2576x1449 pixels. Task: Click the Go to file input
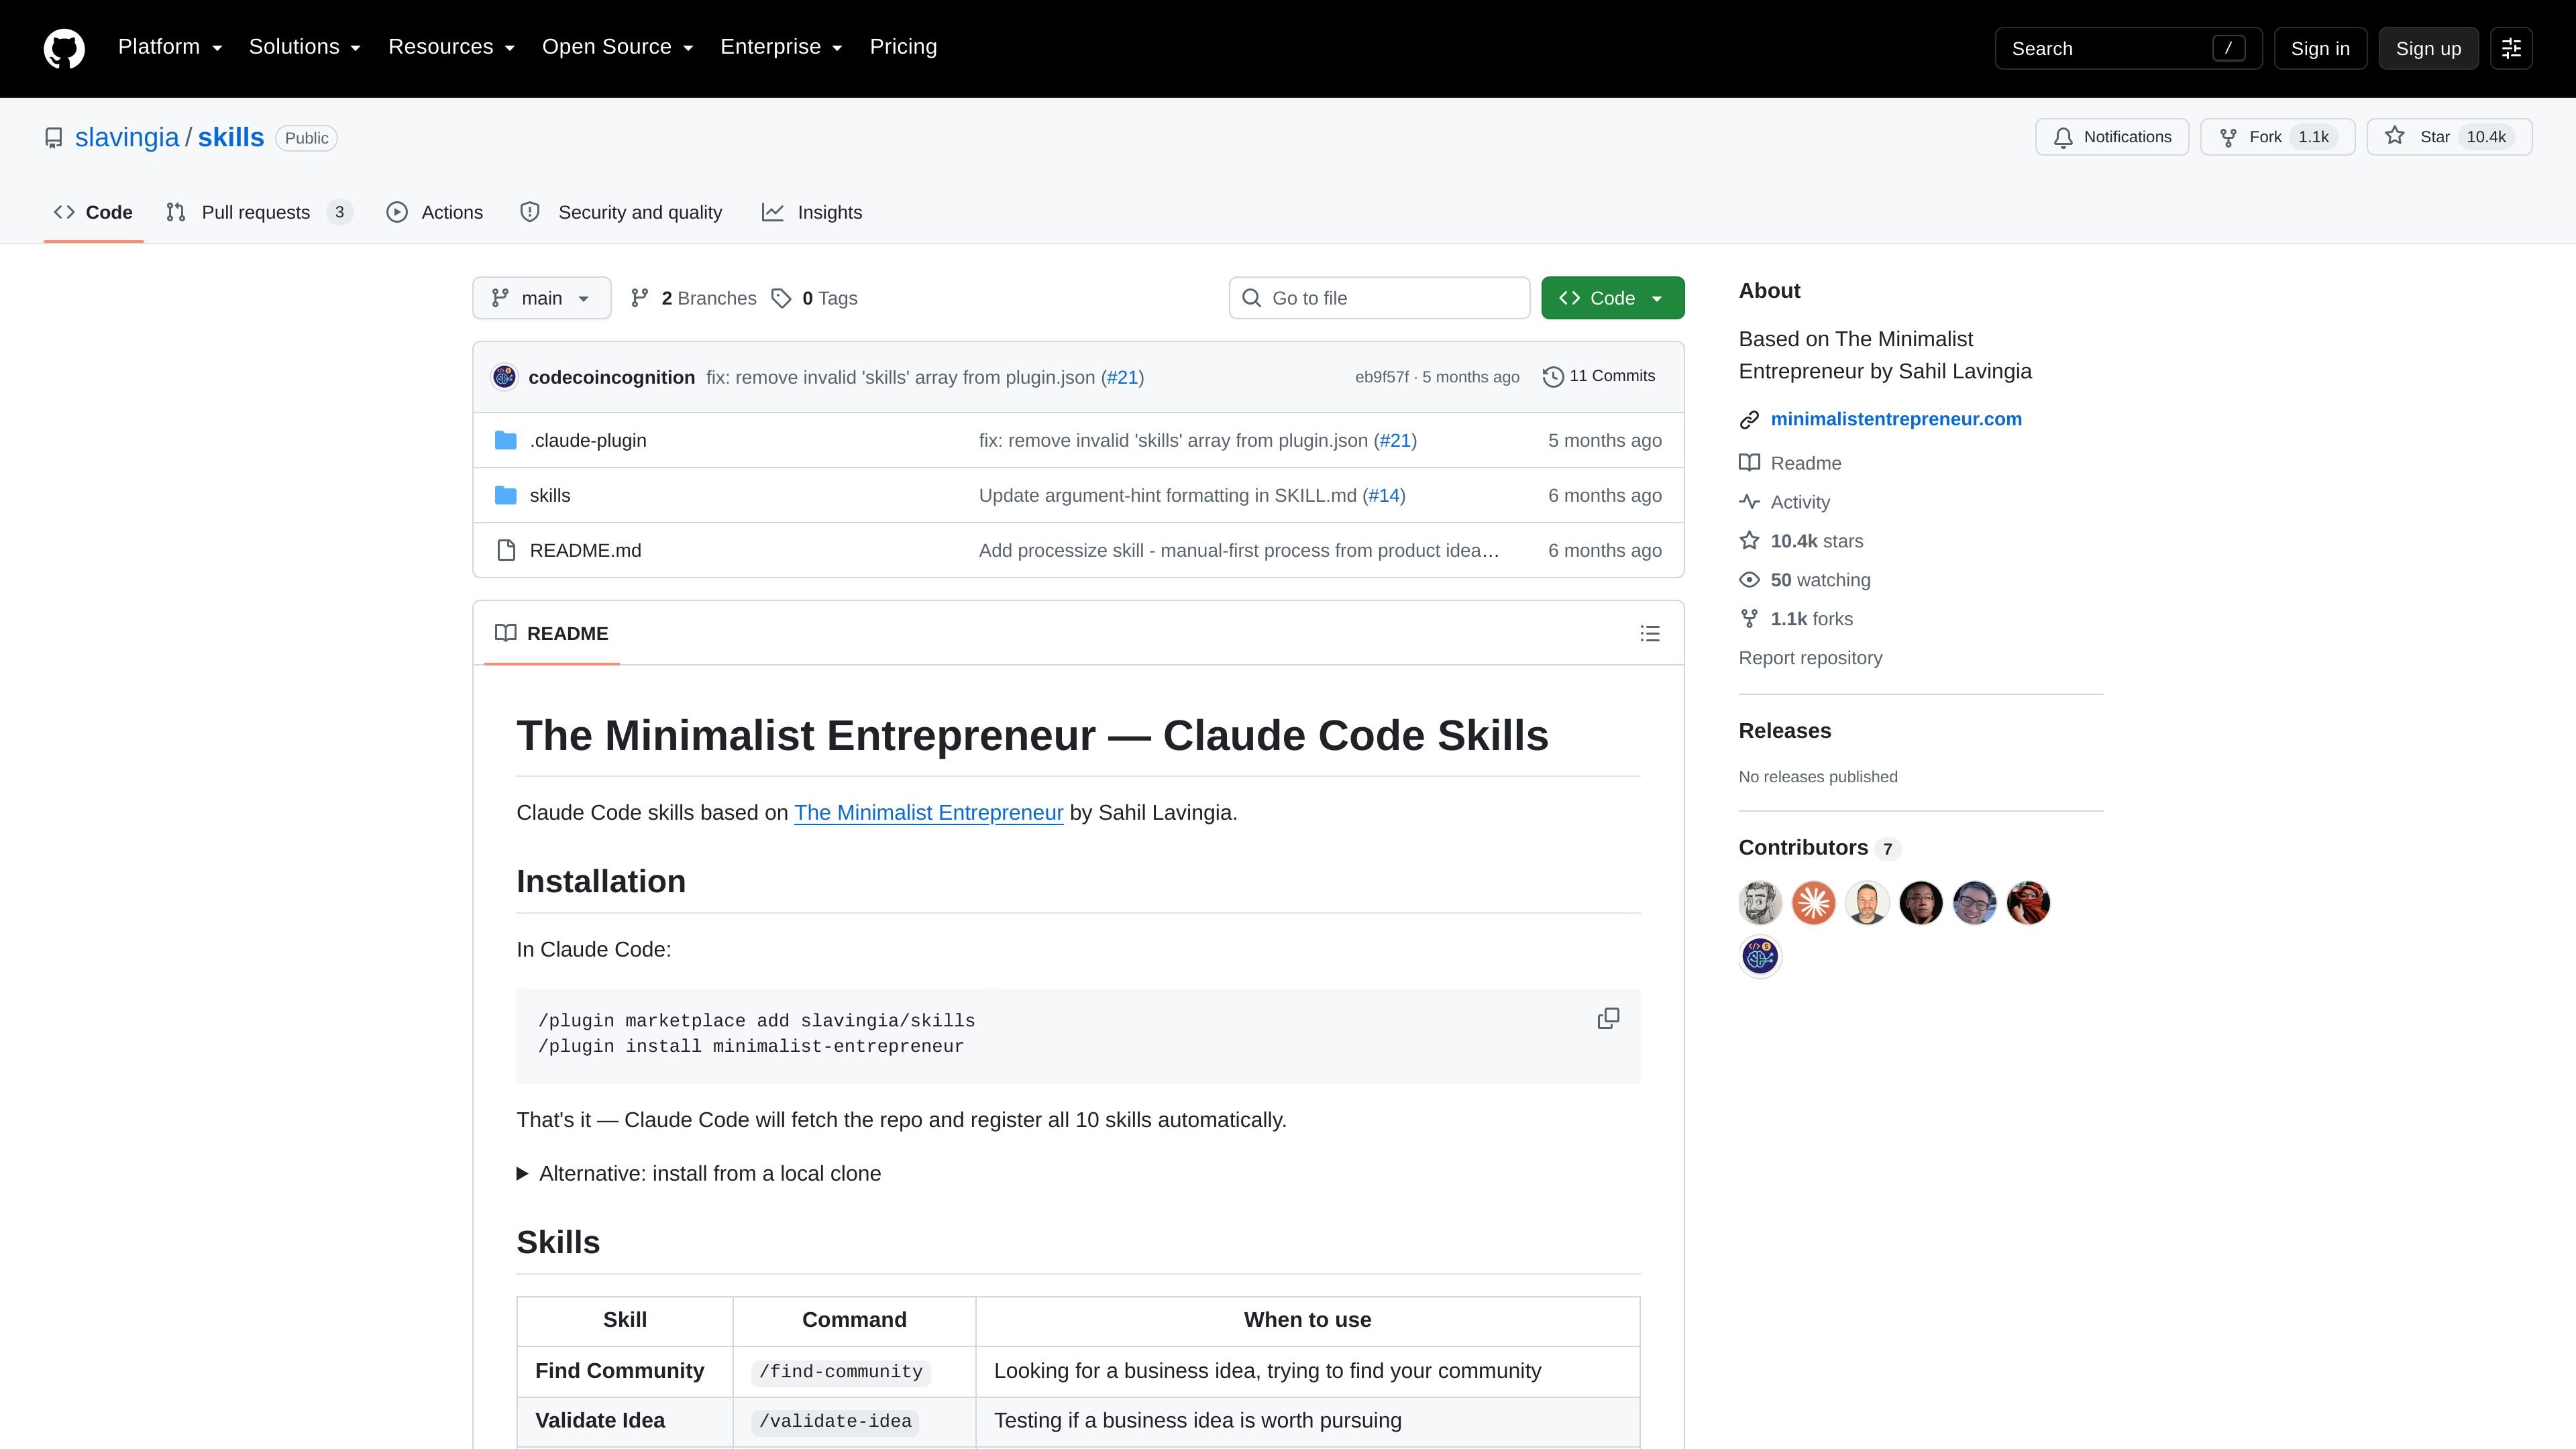pyautogui.click(x=1379, y=298)
